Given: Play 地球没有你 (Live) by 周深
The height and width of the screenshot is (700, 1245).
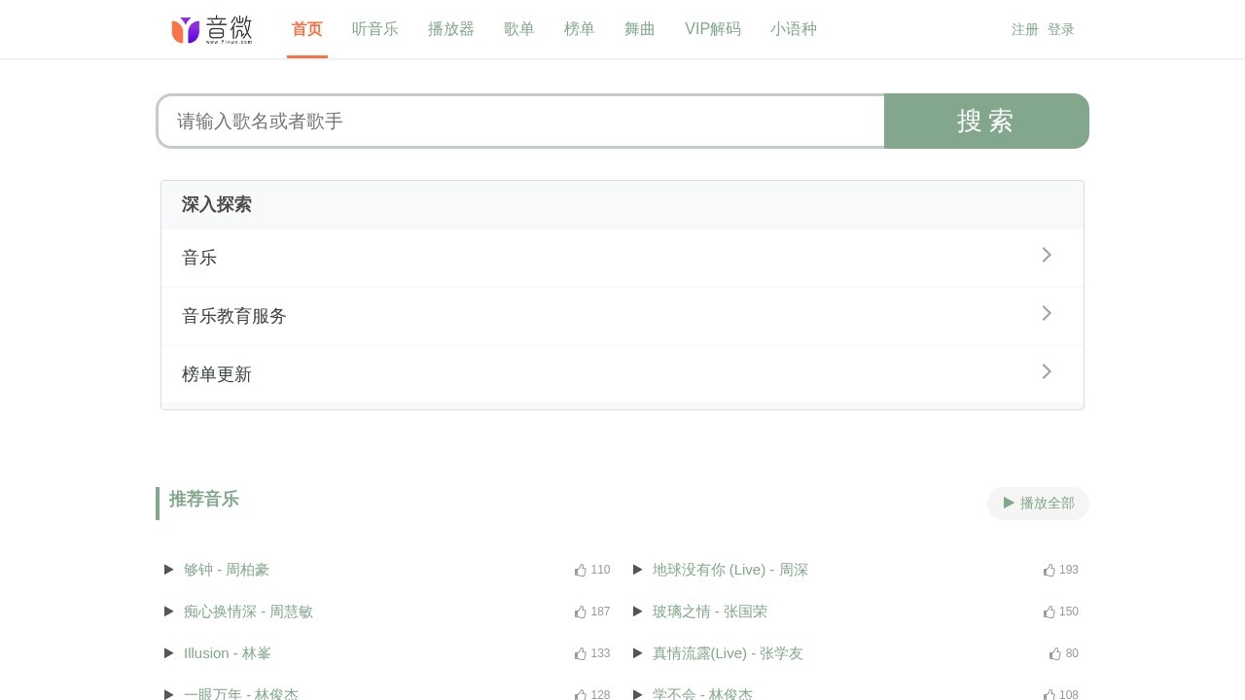Looking at the screenshot, I should click(x=638, y=570).
